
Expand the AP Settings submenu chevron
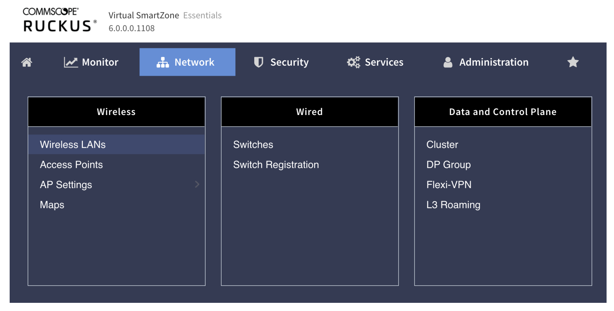(x=197, y=184)
